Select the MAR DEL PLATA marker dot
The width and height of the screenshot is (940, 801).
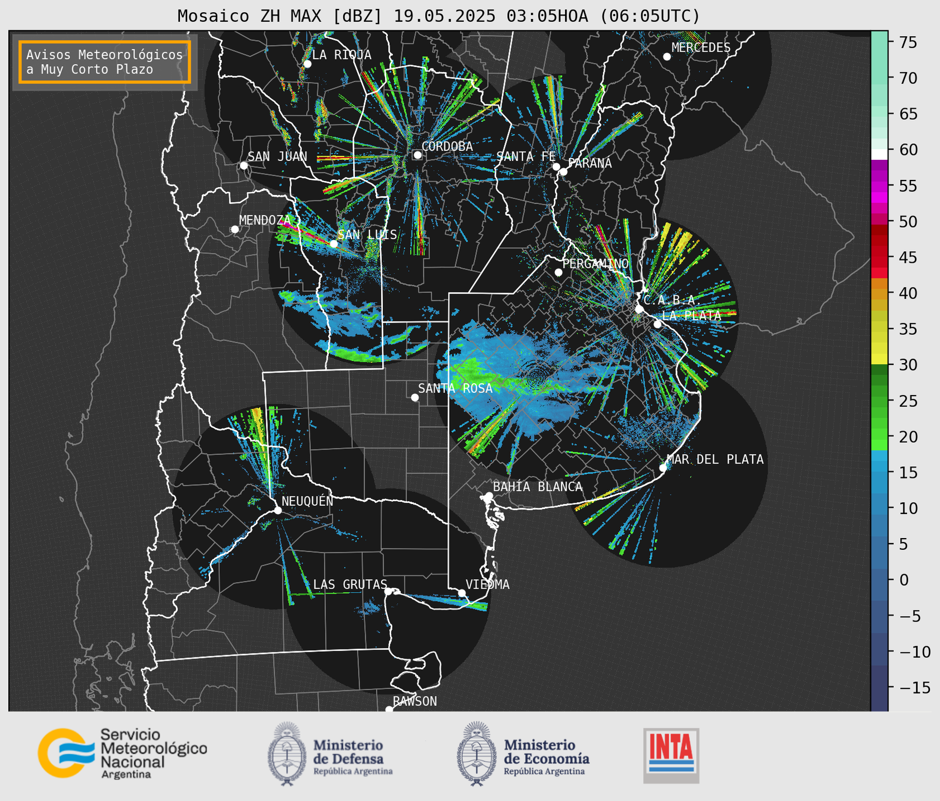(663, 467)
